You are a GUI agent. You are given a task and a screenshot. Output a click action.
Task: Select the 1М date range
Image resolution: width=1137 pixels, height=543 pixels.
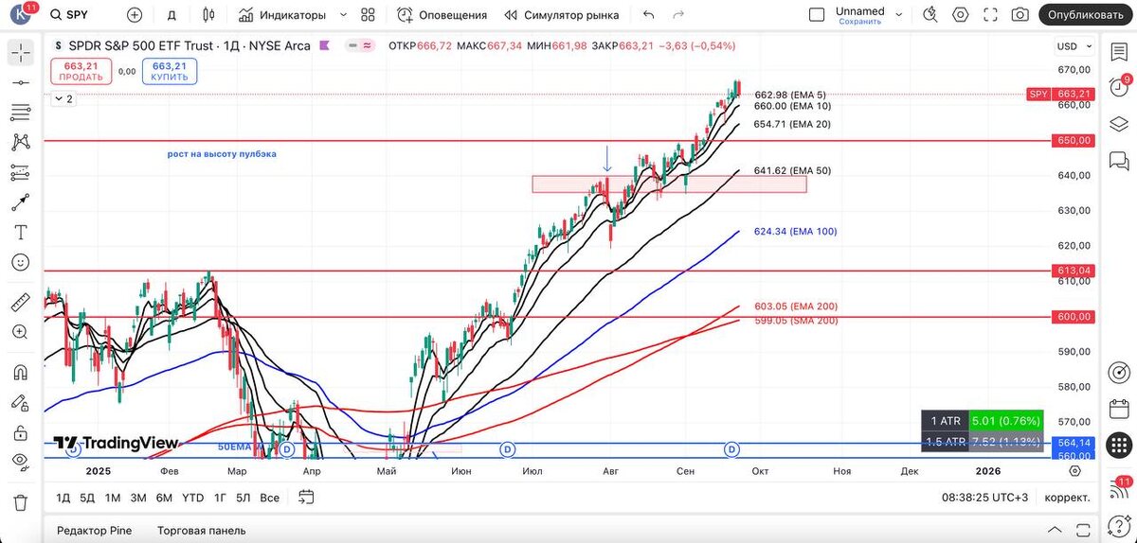[113, 497]
